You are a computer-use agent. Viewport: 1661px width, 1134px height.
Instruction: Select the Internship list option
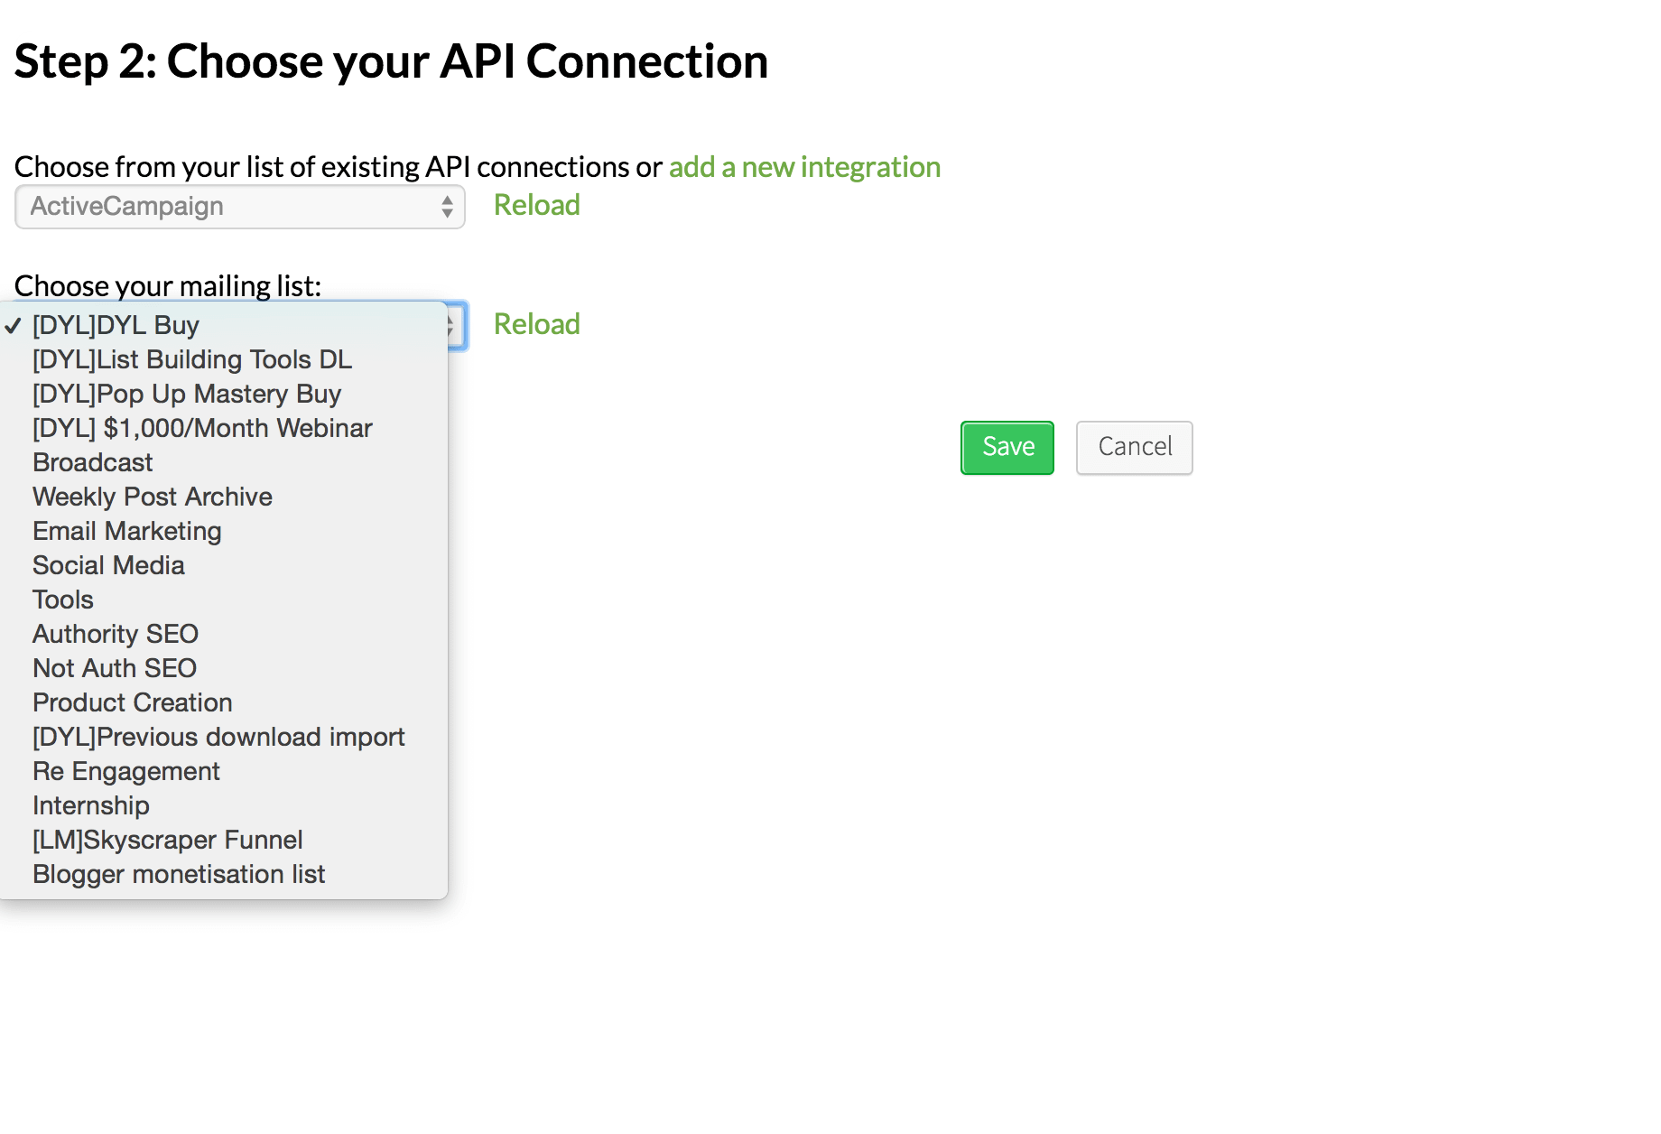pos(224,805)
